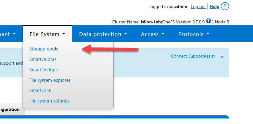Expand the Protocols dropdown caret
Screen dimensions: 253x124
pos(208,34)
